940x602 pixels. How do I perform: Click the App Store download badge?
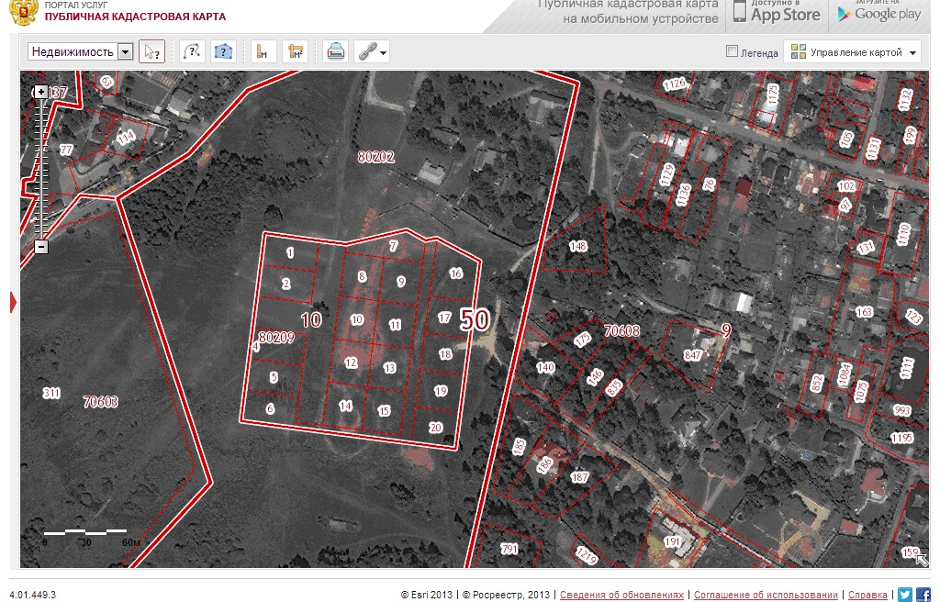777,13
